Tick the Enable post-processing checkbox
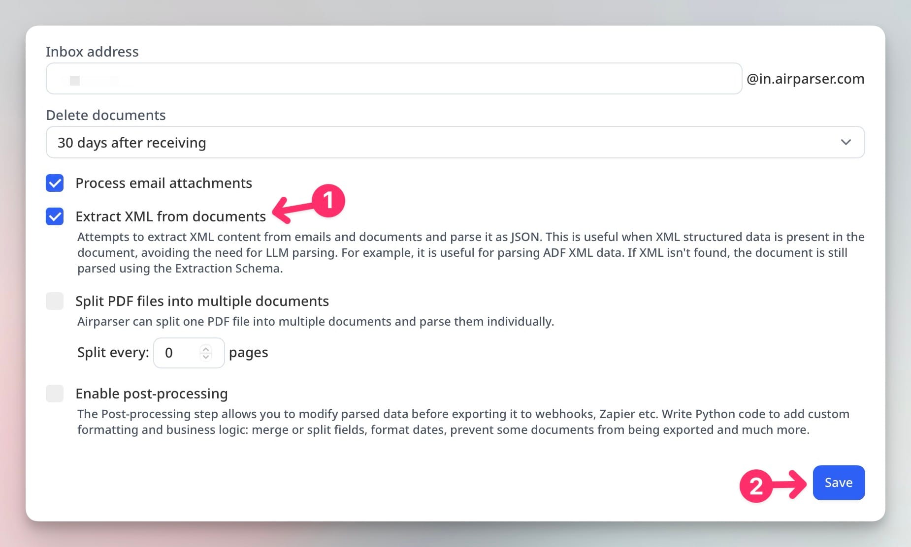Image resolution: width=911 pixels, height=547 pixels. (55, 394)
